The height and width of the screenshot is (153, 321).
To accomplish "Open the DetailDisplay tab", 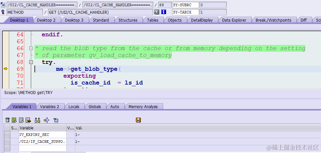I will (202, 20).
